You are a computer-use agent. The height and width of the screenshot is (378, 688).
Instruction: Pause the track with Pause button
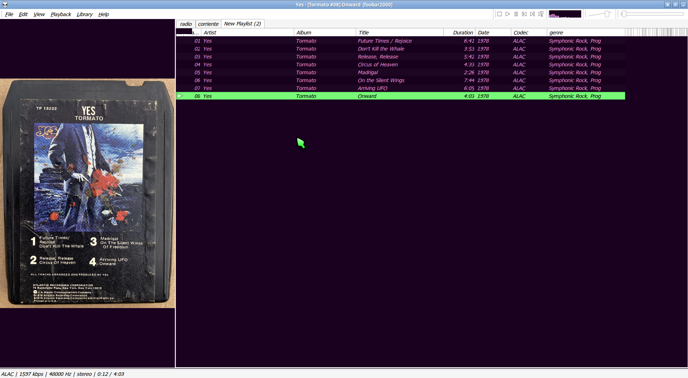pos(516,14)
